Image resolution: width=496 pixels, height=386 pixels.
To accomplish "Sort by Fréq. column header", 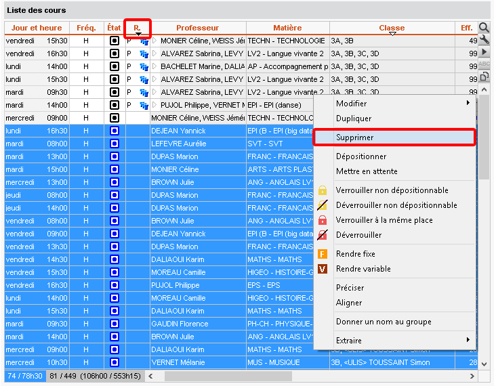I will tap(86, 28).
